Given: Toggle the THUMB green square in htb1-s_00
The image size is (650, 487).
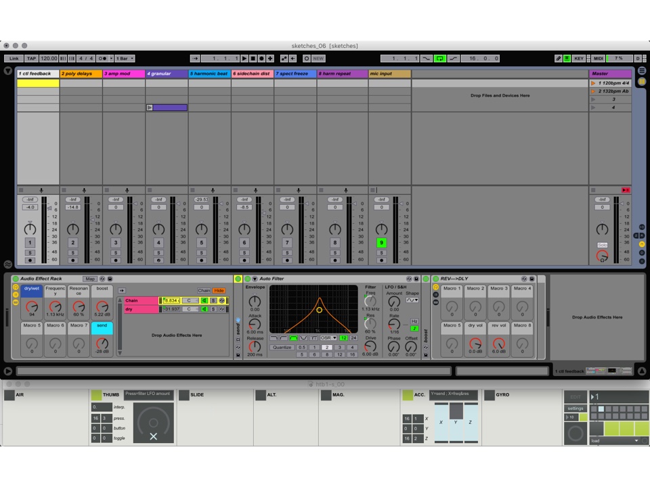Looking at the screenshot, I should point(96,395).
